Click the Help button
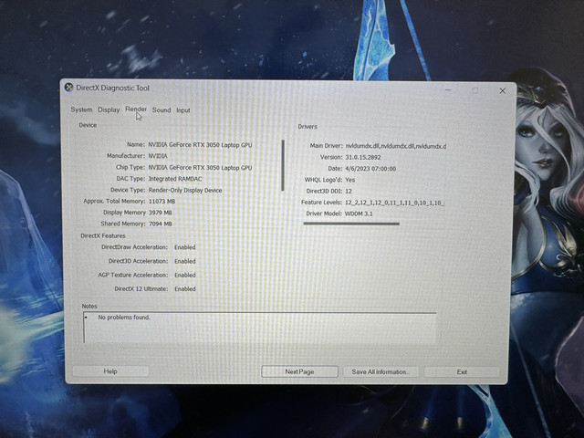Image resolution: width=584 pixels, height=438 pixels. click(x=110, y=371)
